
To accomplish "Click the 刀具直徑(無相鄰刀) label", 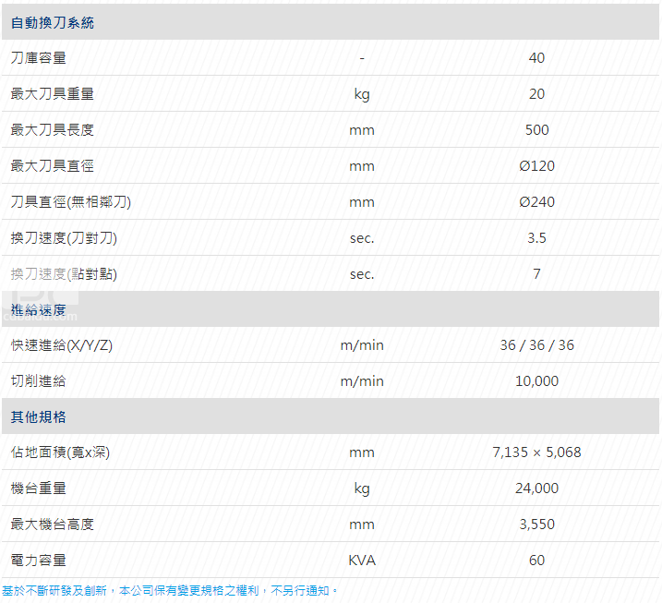I will coord(71,202).
